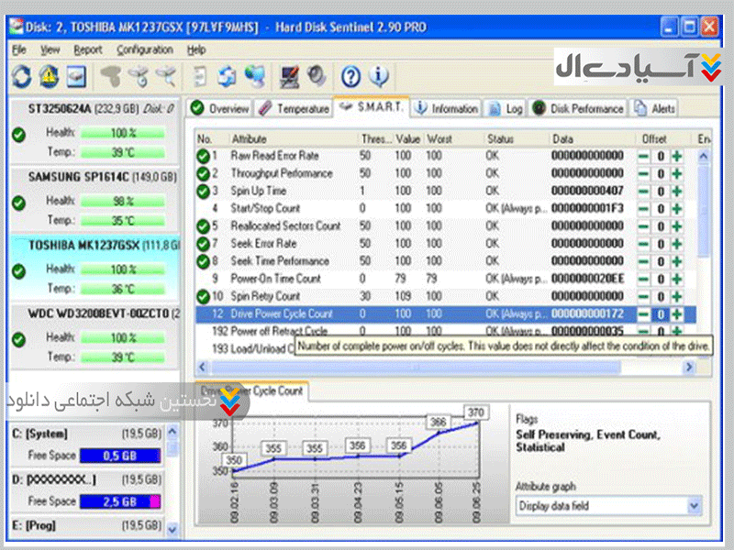Viewport: 734px width, 550px height.
Task: Click the speaker sound toolbar icon
Action: tap(317, 75)
